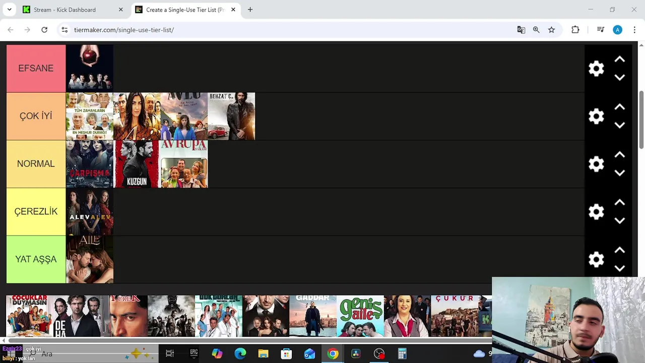View site information icon in address bar
This screenshot has width=645, height=363.
(64, 30)
